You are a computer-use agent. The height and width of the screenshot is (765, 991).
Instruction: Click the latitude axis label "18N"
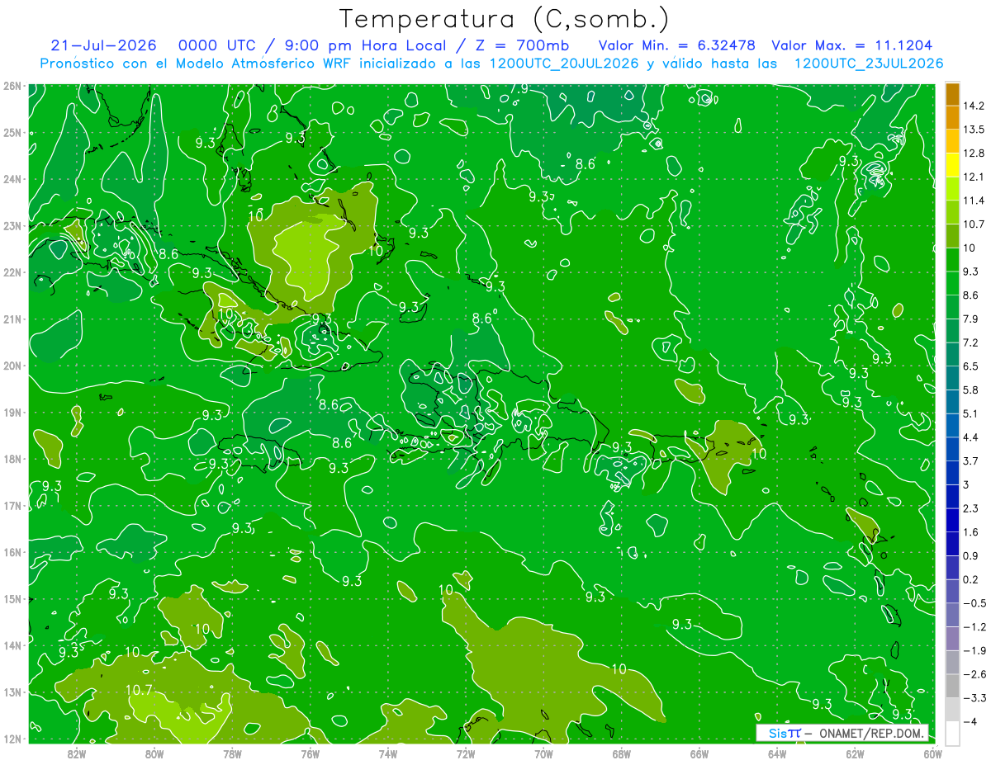click(x=12, y=459)
